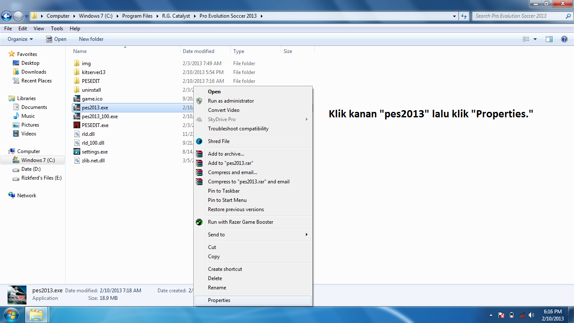Open the View menu
Image resolution: width=574 pixels, height=323 pixels.
coord(39,29)
